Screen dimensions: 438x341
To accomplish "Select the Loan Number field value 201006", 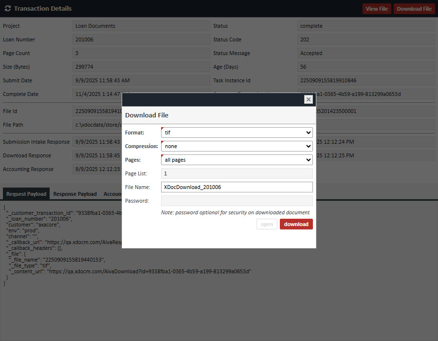I will point(141,39).
